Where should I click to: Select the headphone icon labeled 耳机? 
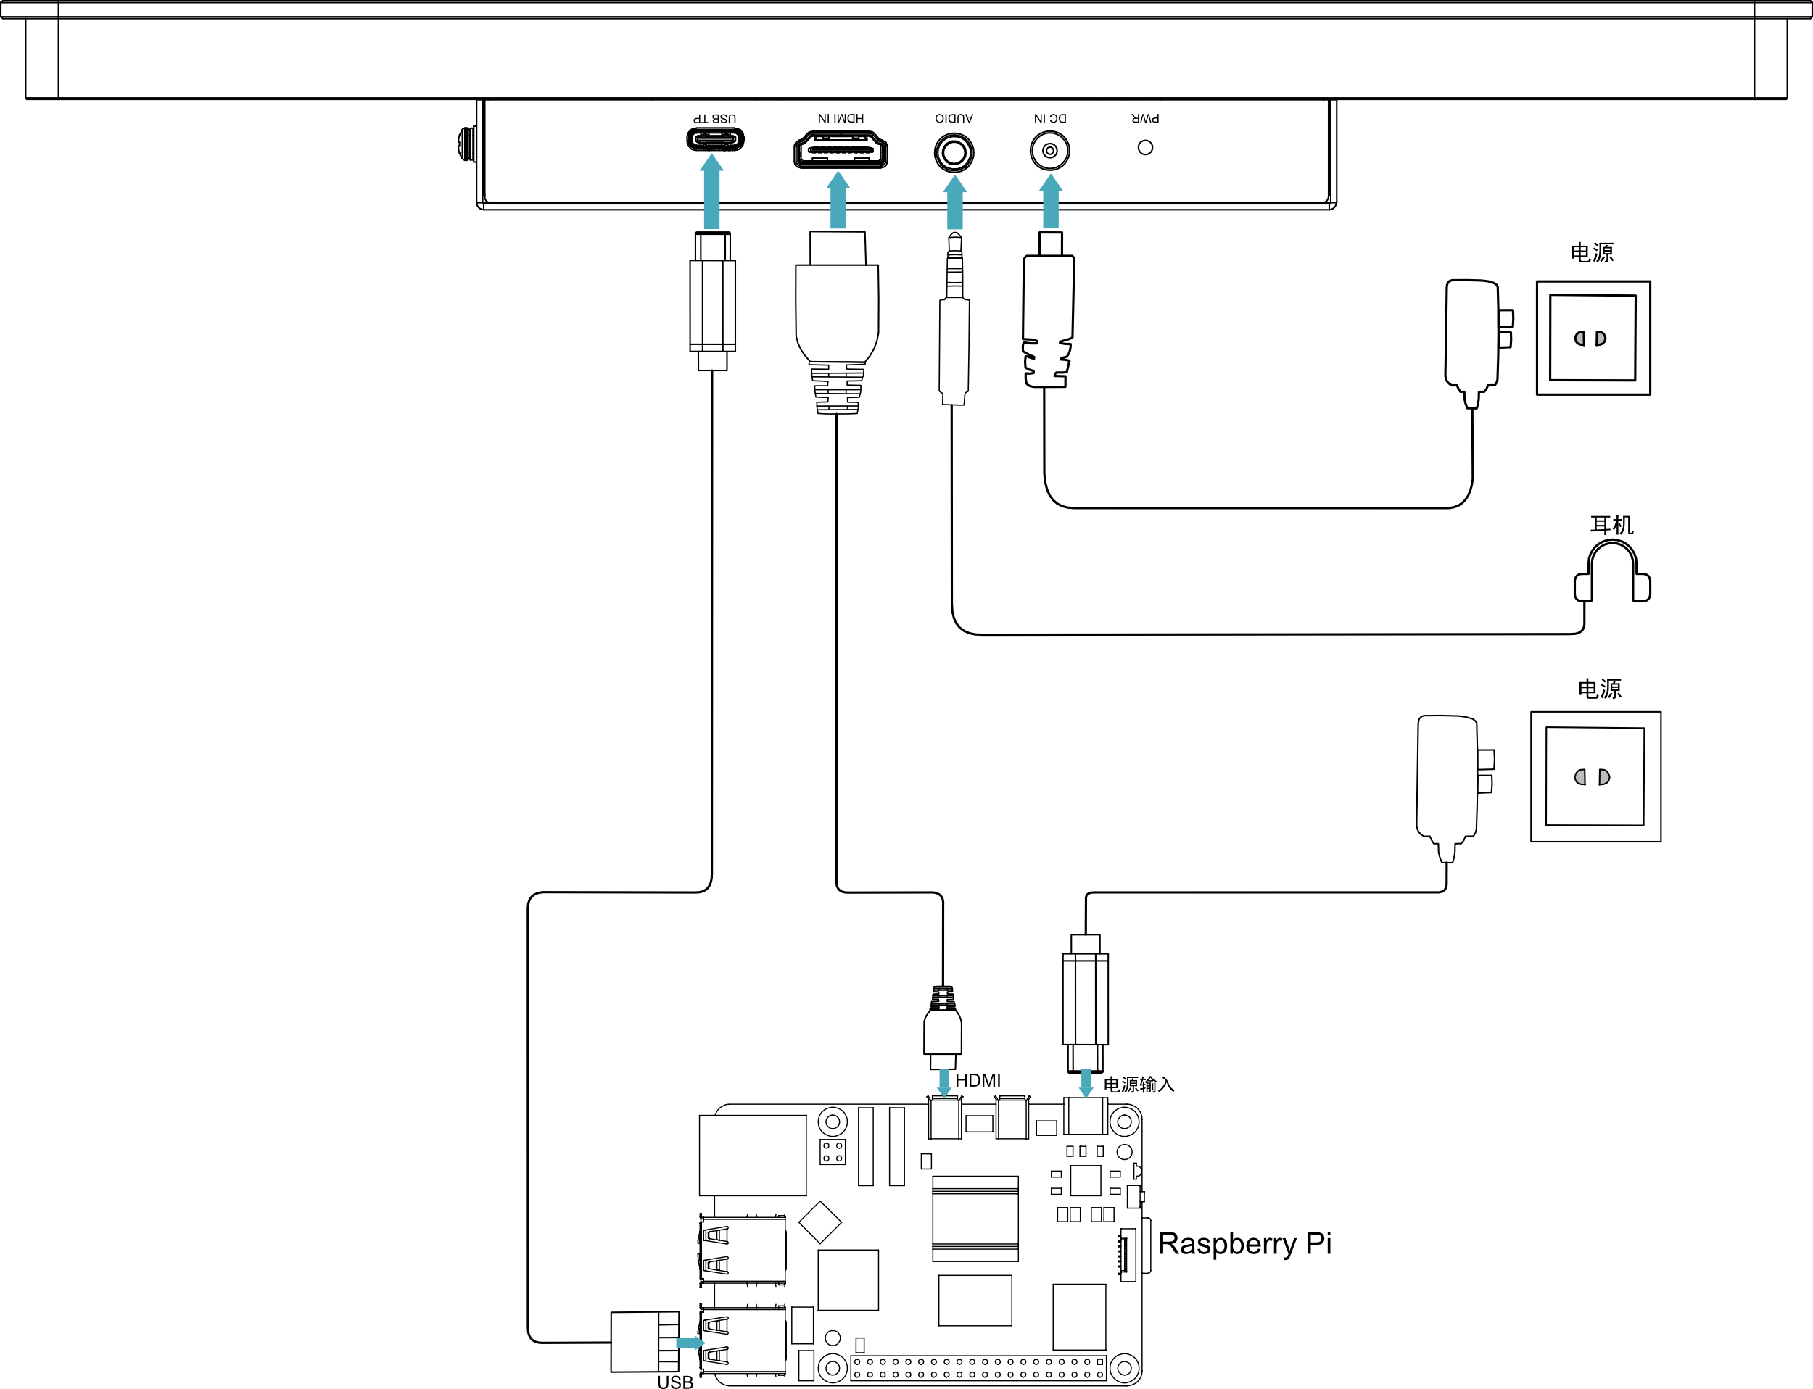tap(1612, 571)
